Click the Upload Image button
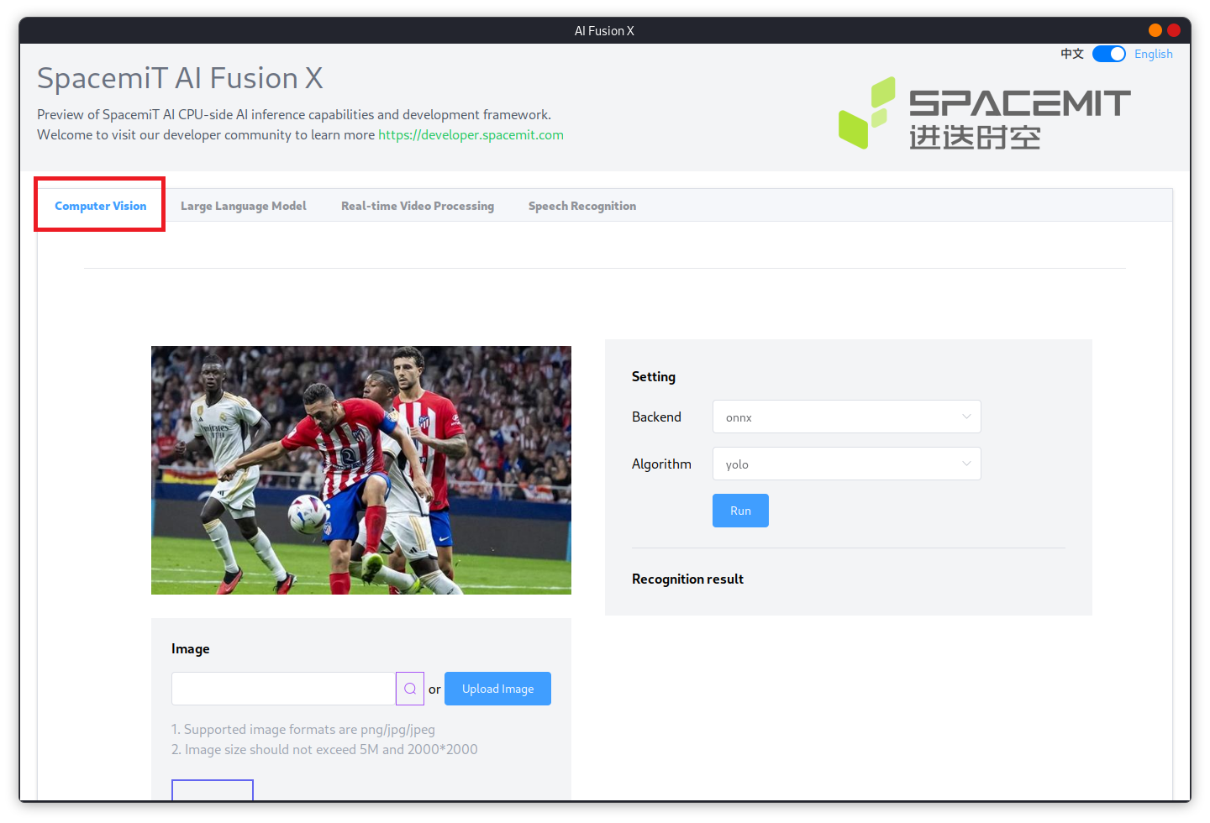The height and width of the screenshot is (823, 1210). pos(497,689)
